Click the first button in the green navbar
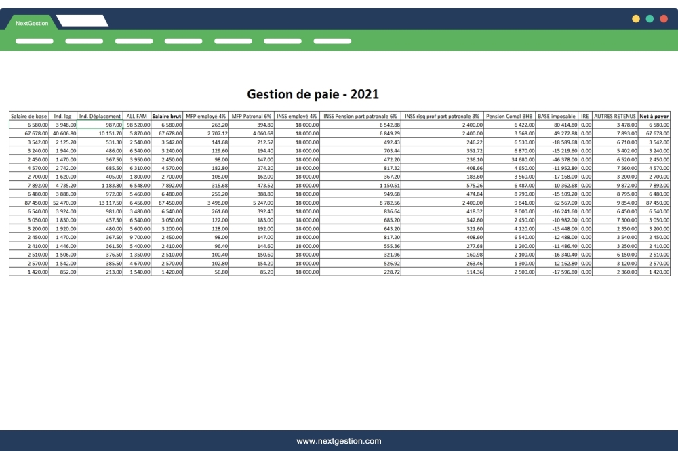 pos(34,41)
